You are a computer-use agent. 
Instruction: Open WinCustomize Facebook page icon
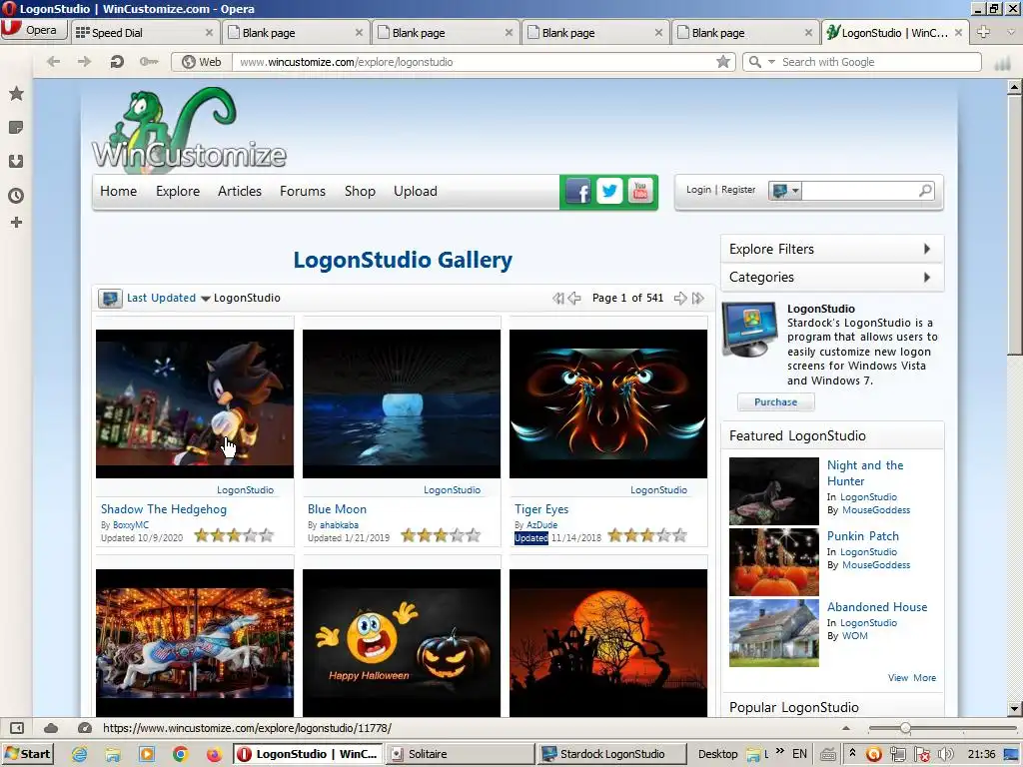[x=578, y=192]
